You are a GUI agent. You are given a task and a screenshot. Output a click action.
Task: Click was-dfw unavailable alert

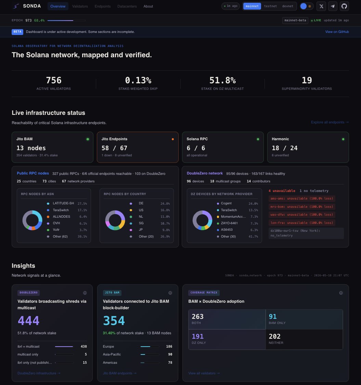coord(302,215)
